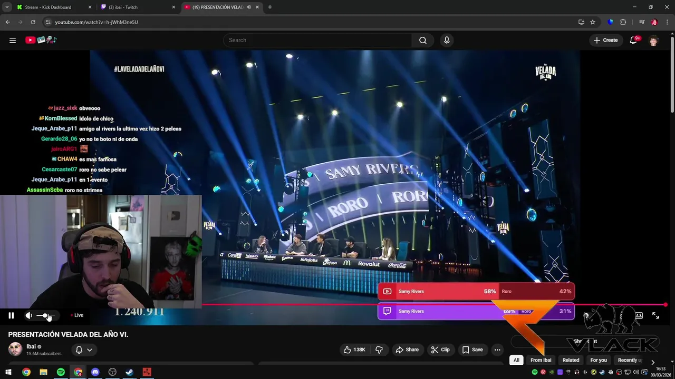
Task: Open Ibai channel name link
Action: [31, 346]
